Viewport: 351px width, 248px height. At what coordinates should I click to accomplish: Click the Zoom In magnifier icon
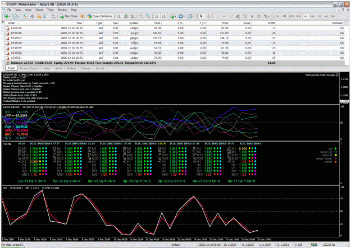(x=141, y=16)
